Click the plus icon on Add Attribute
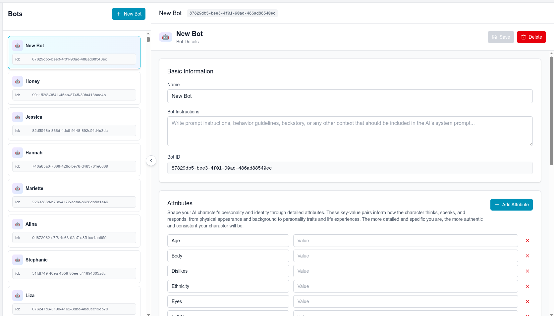Viewport: 554px width, 316px height. (497, 205)
